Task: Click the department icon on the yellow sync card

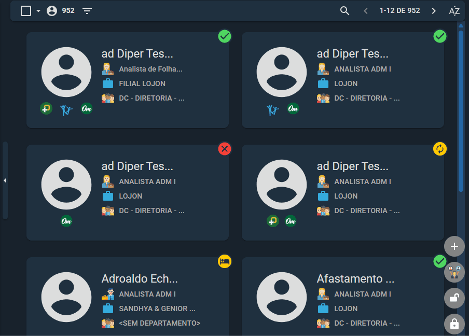Action: 323,211
